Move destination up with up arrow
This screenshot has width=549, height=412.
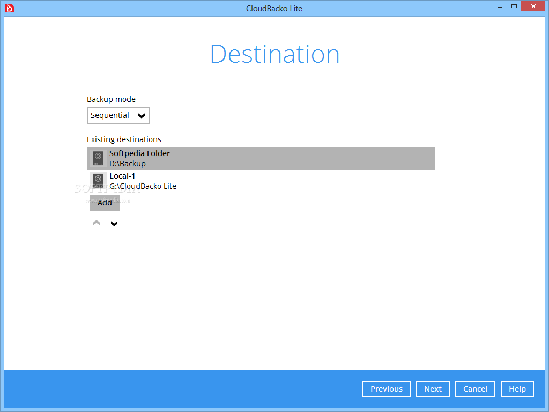97,223
